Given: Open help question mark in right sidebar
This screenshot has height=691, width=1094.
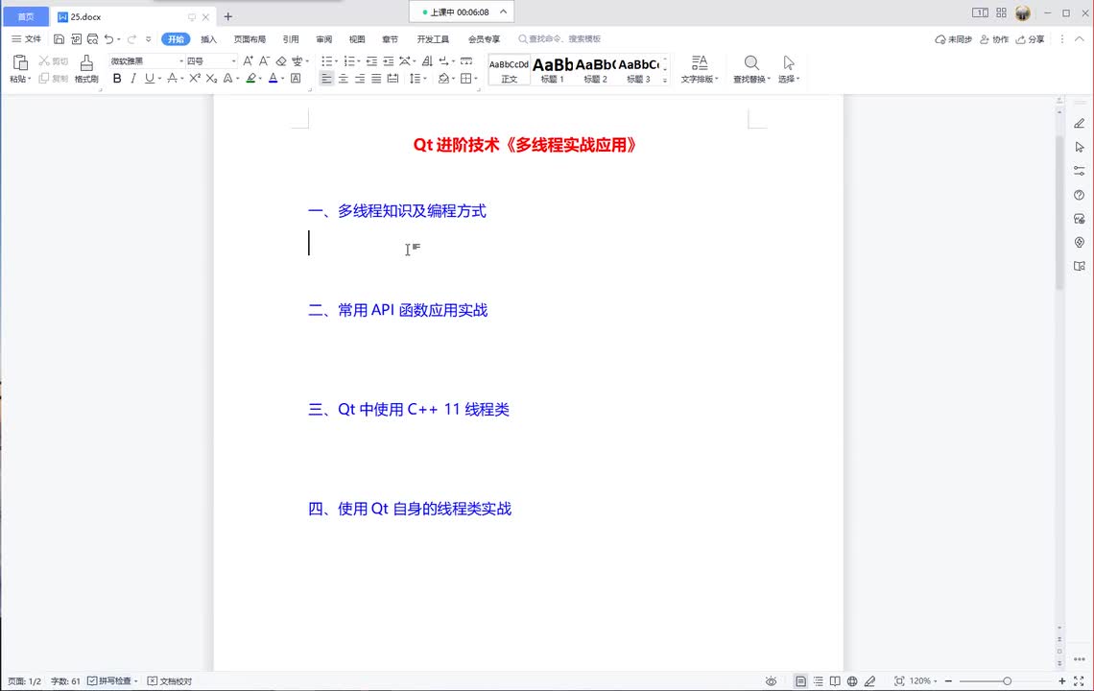Looking at the screenshot, I should (1080, 195).
